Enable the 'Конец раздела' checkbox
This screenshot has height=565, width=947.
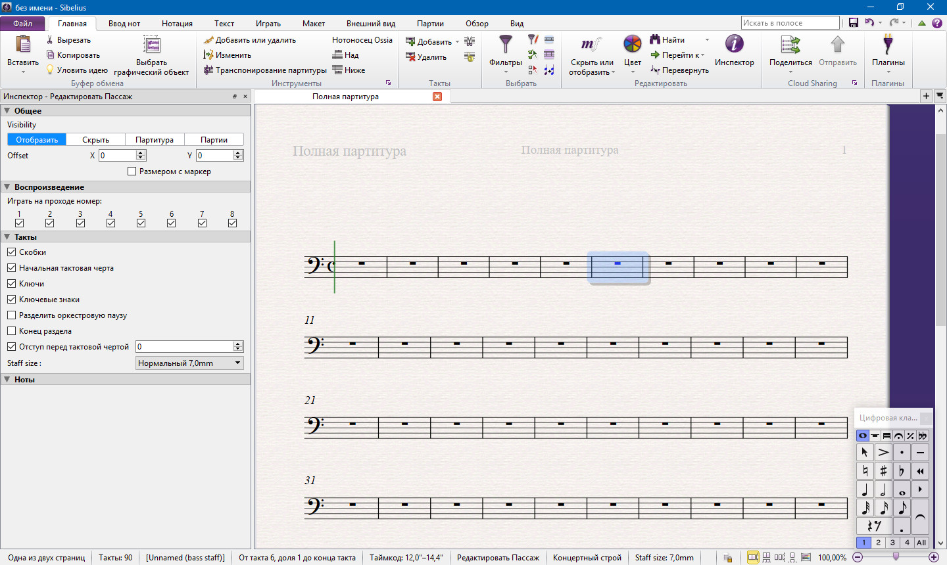click(x=12, y=331)
